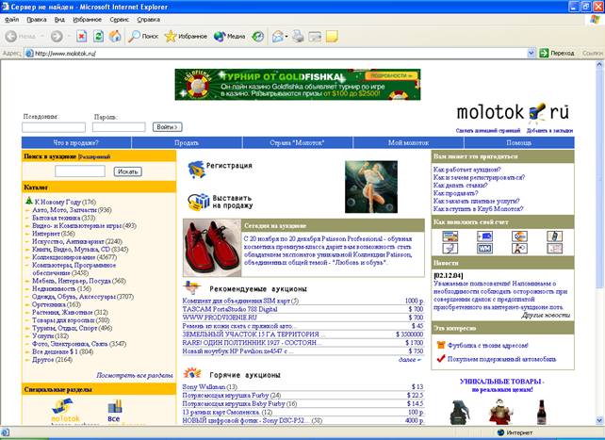Click the Футболка с твоим адресом icon

click(441, 345)
